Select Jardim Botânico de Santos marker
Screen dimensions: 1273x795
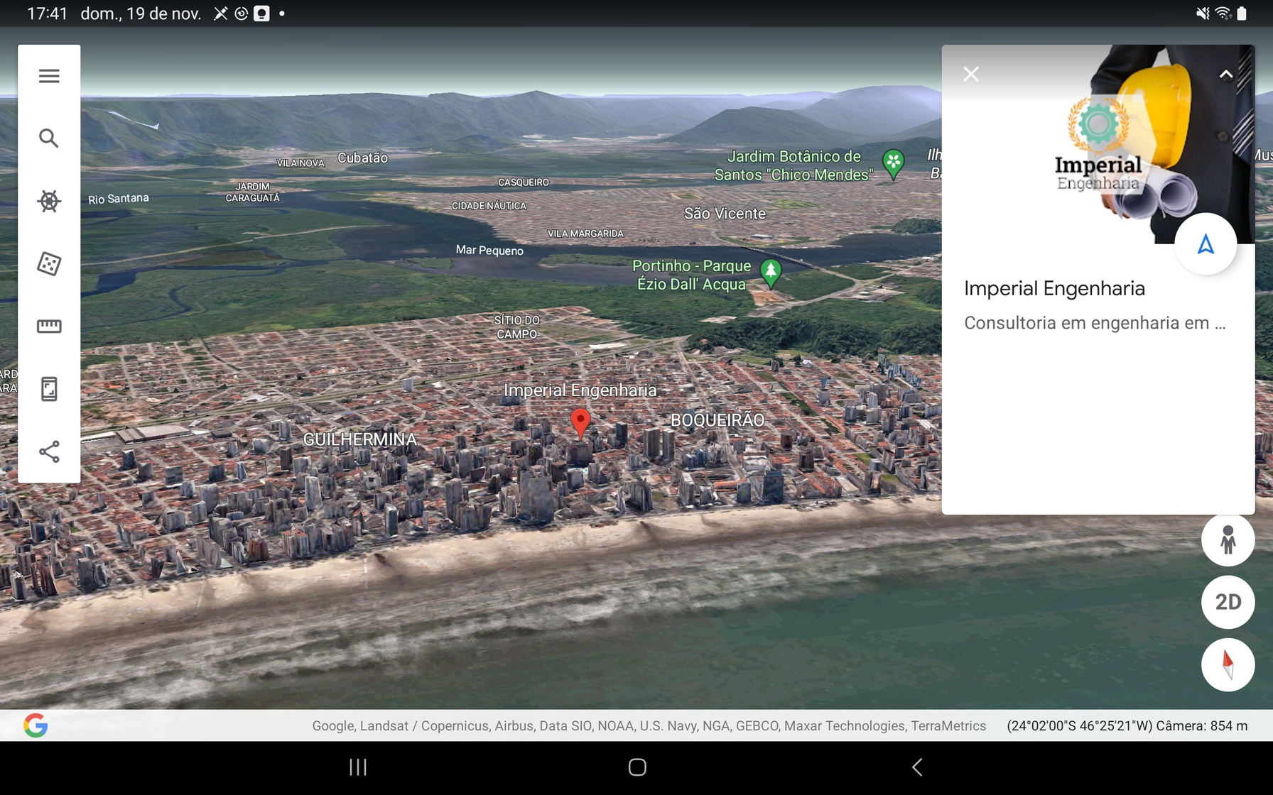893,163
